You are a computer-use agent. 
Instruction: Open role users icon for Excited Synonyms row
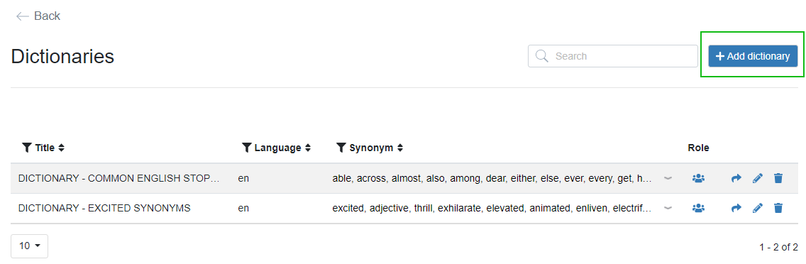[698, 209]
